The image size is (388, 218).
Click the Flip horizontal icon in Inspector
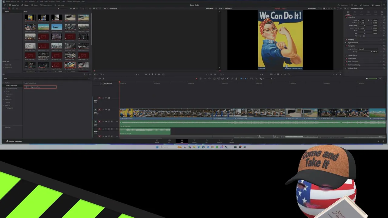(359, 36)
